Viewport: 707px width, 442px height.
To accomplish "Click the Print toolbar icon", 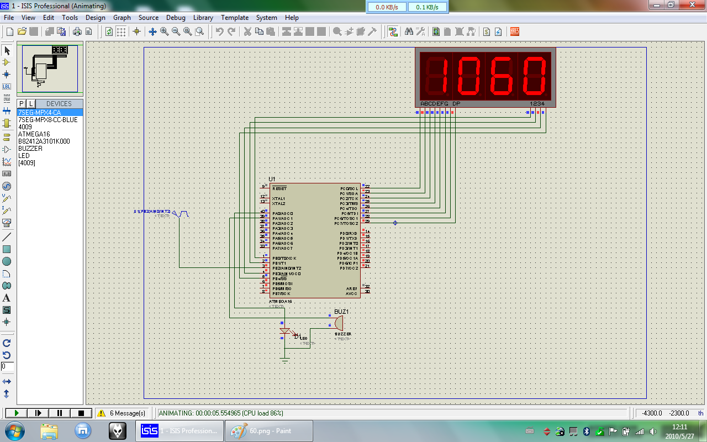I will [77, 31].
